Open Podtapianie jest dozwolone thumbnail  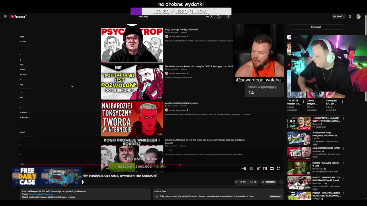click(132, 82)
